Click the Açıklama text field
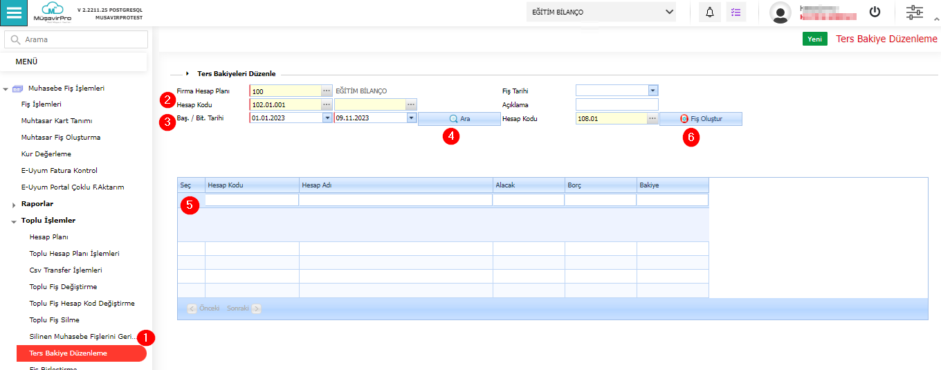Viewport: 941px width, 370px height. 616,104
